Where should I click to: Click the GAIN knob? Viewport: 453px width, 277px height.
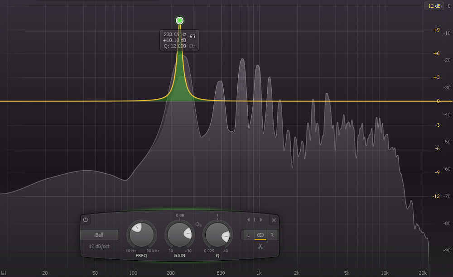179,235
